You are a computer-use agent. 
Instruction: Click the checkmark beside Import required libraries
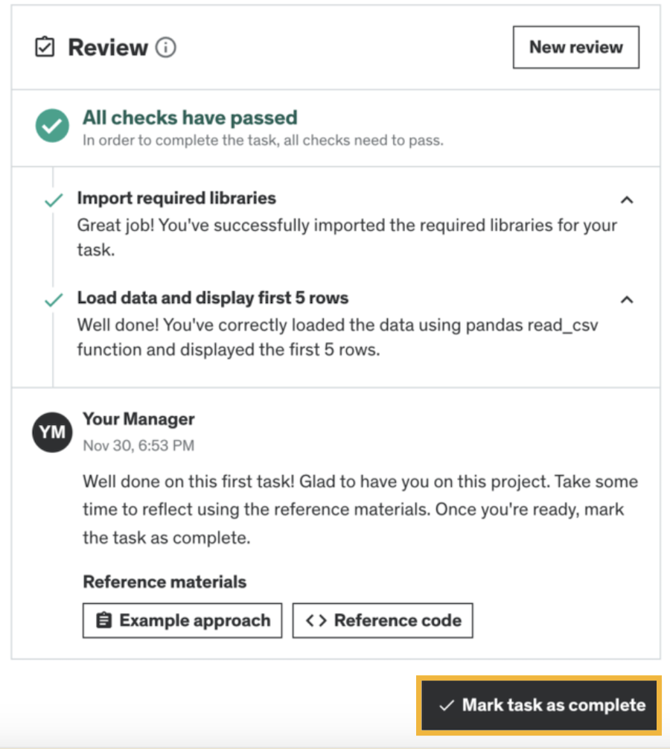[x=54, y=200]
